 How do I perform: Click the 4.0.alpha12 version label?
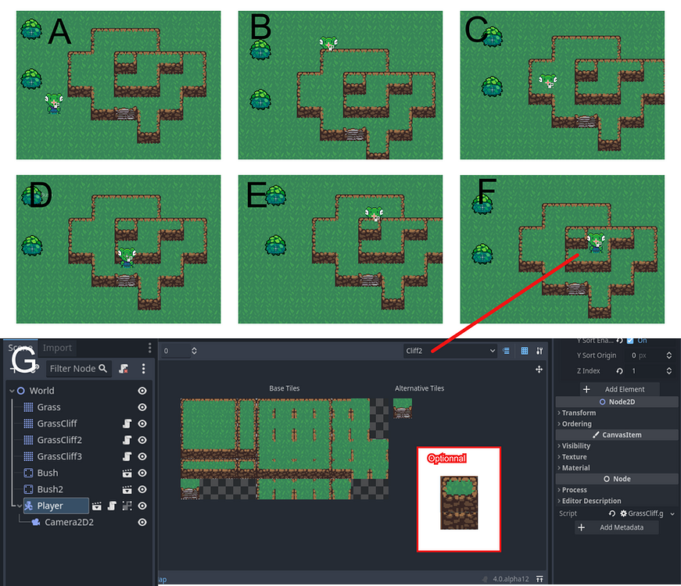pos(511,579)
